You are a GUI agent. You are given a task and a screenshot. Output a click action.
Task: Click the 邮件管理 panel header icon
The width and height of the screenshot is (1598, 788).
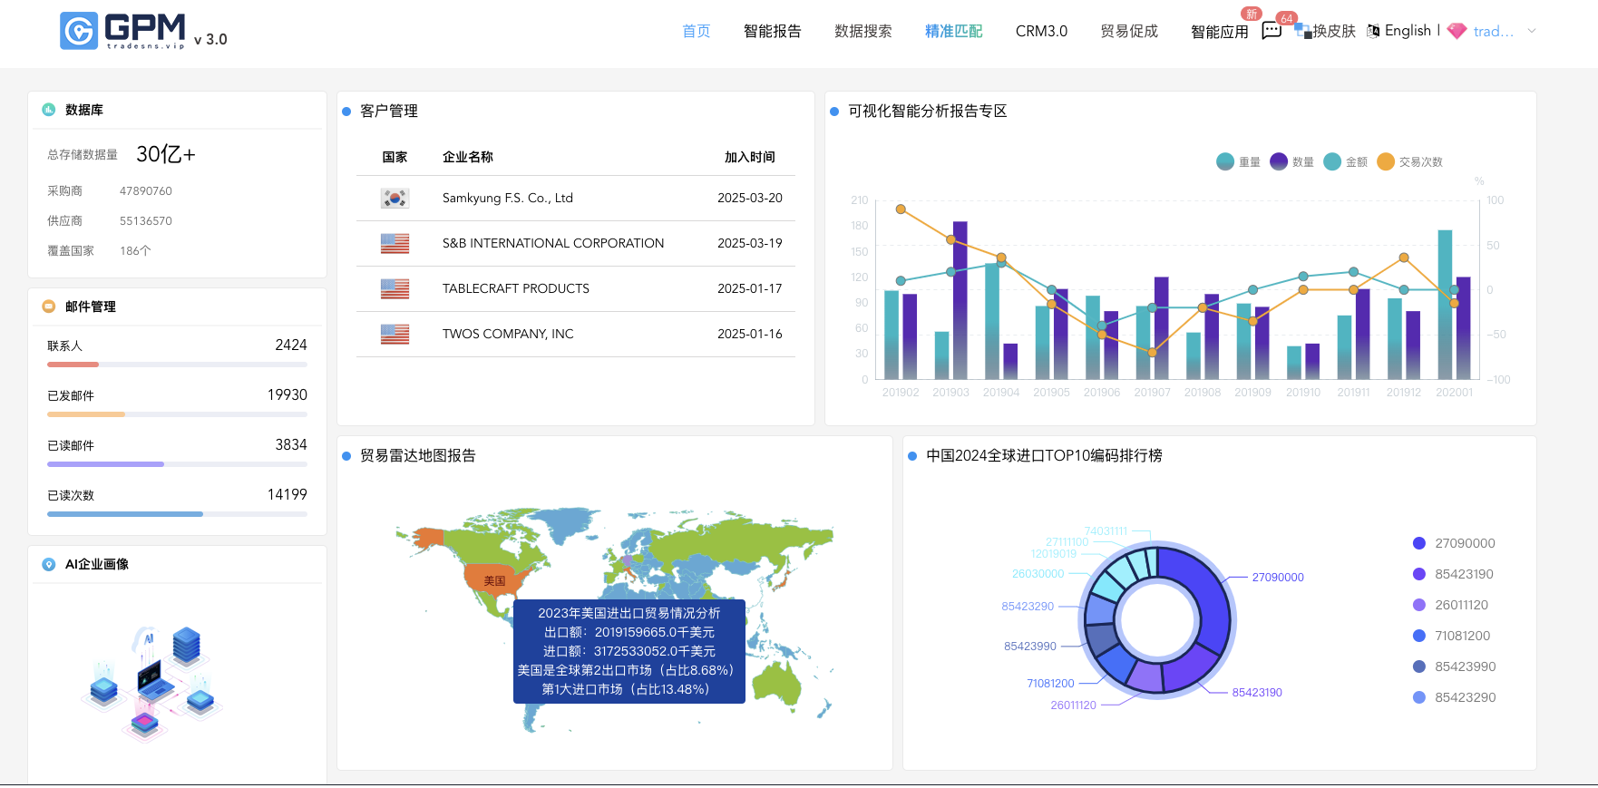click(x=49, y=306)
